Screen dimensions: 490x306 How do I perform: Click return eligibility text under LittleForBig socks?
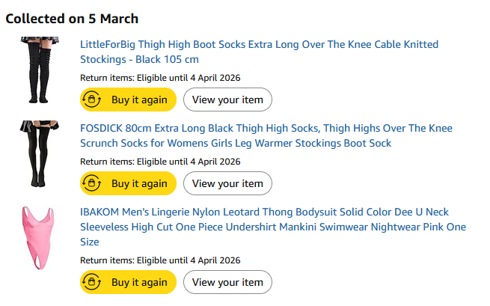tap(160, 78)
